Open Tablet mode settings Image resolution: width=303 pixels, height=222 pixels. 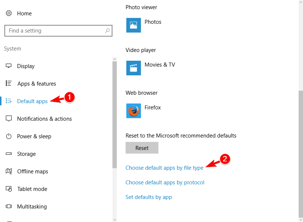32,189
